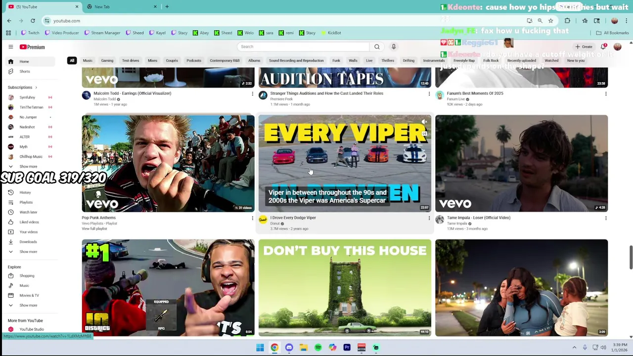Open View full playlist link

(94, 229)
